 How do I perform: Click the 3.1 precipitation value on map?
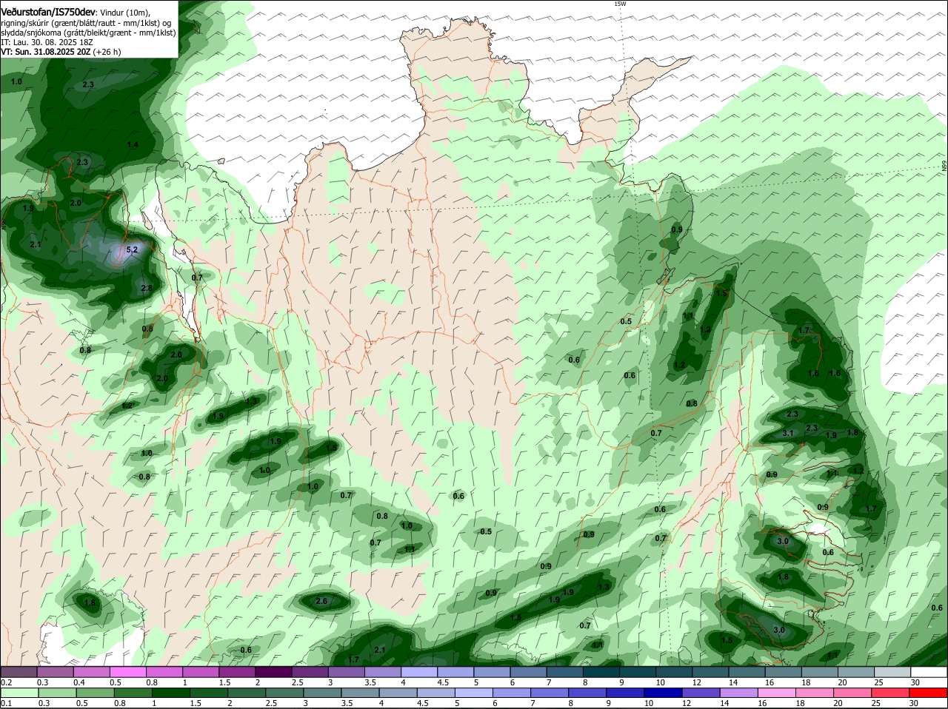pyautogui.click(x=788, y=434)
